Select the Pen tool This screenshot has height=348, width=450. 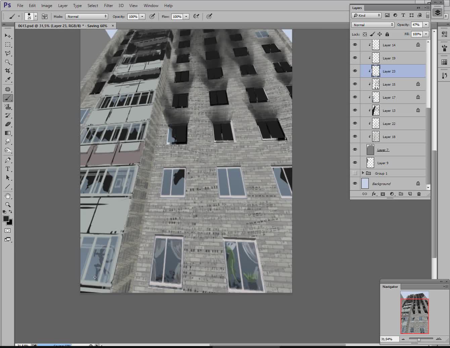coord(8,160)
